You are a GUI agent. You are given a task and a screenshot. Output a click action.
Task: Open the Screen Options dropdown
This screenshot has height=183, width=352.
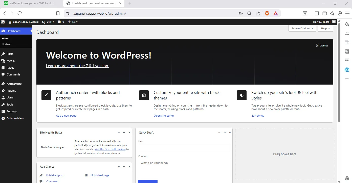(x=302, y=29)
